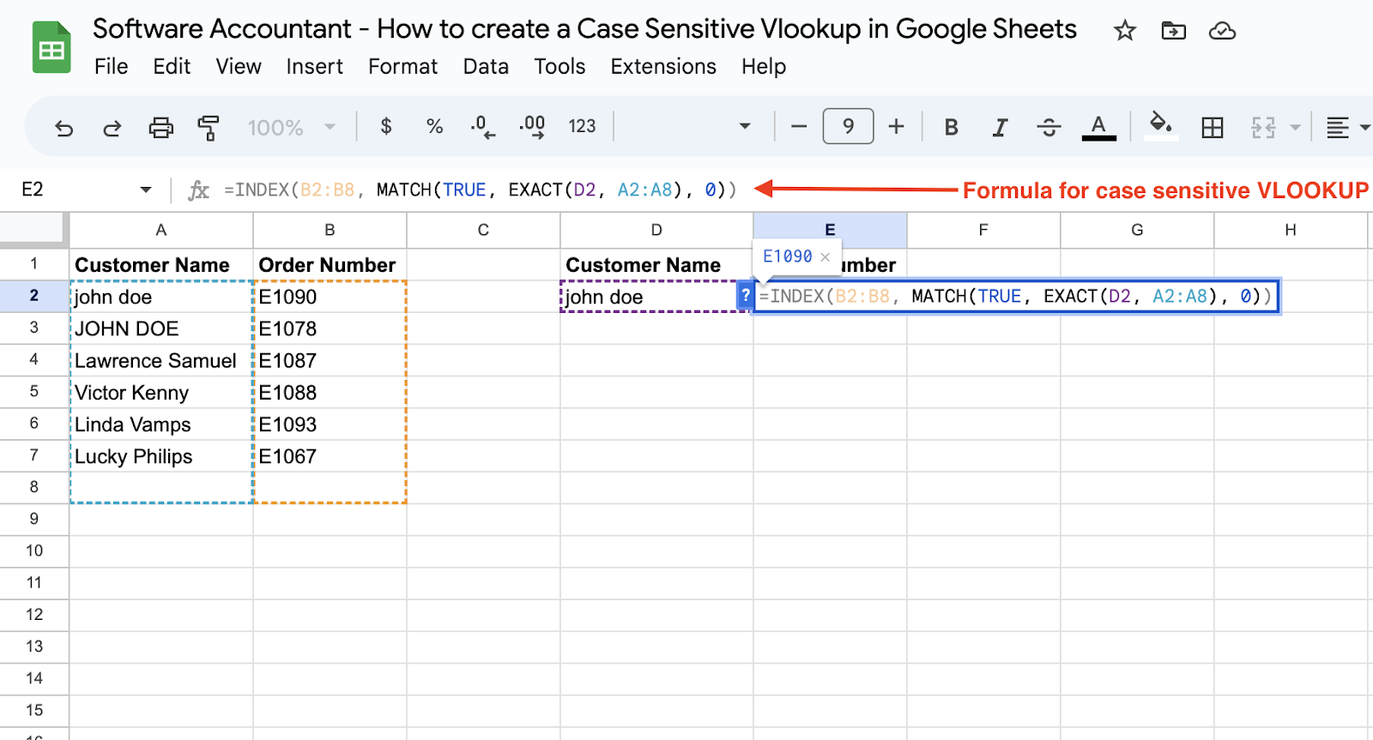Decrease decimal places
1373x740 pixels.
pyautogui.click(x=482, y=127)
